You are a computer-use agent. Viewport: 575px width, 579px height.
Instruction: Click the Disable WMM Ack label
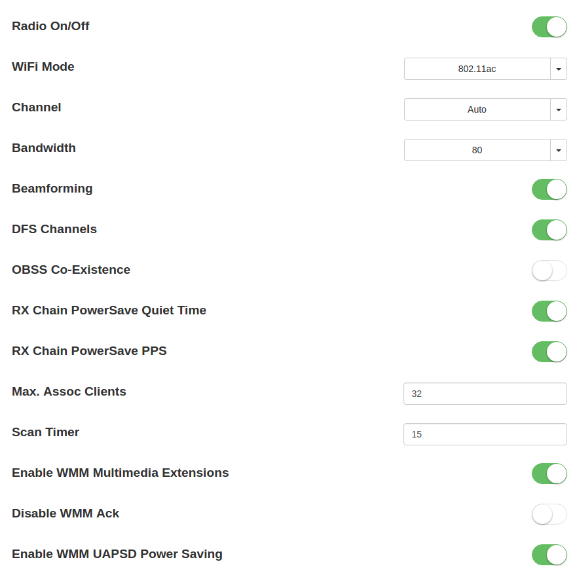coord(65,514)
